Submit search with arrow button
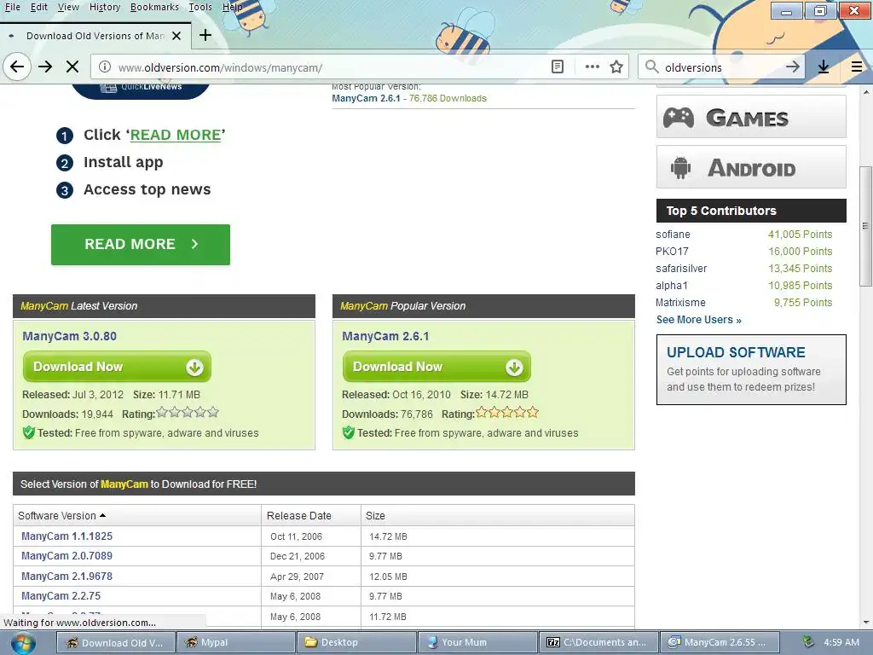This screenshot has width=873, height=655. [793, 67]
